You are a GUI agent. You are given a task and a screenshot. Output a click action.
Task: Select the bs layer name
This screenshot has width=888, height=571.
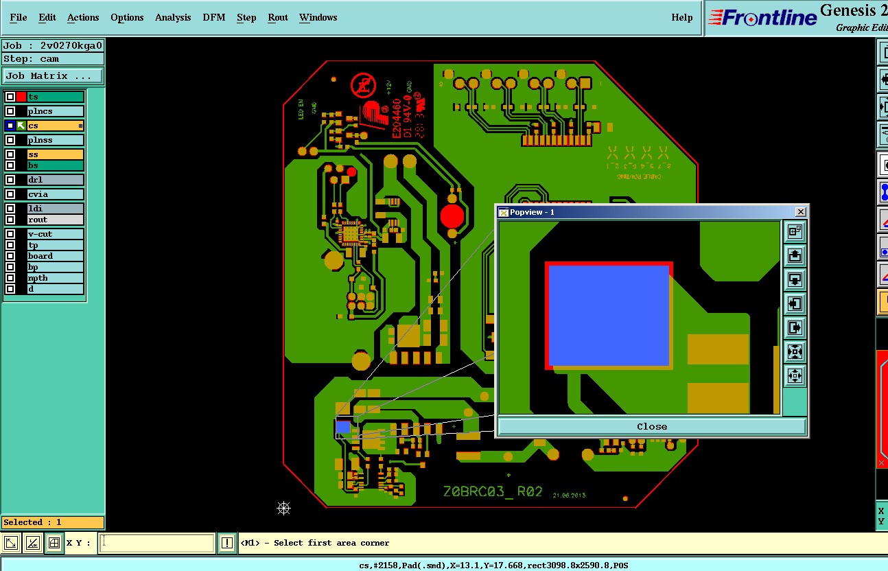click(56, 165)
